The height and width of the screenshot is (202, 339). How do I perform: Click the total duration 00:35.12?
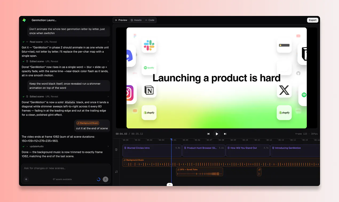[137, 134]
